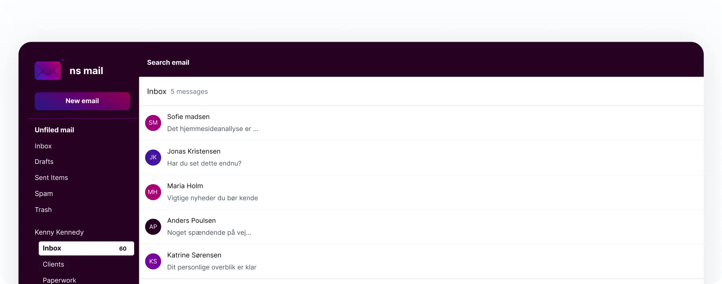Compose with the New email button

[82, 101]
